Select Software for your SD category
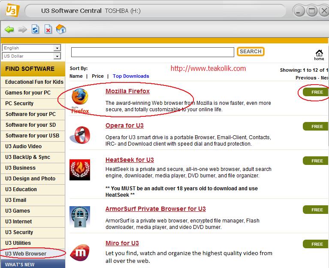329x268 pixels. (33, 125)
